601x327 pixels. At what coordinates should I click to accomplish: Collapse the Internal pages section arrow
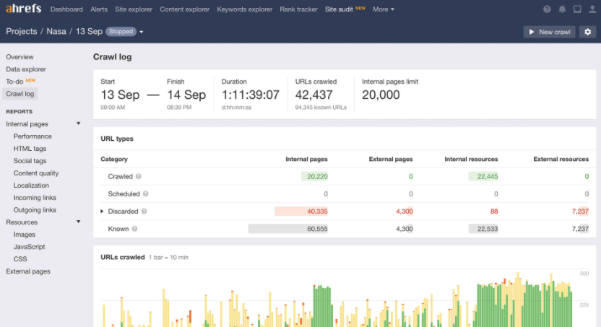pos(78,123)
